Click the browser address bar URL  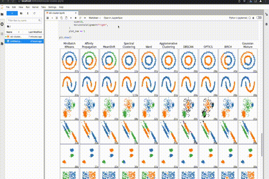coord(43,1)
